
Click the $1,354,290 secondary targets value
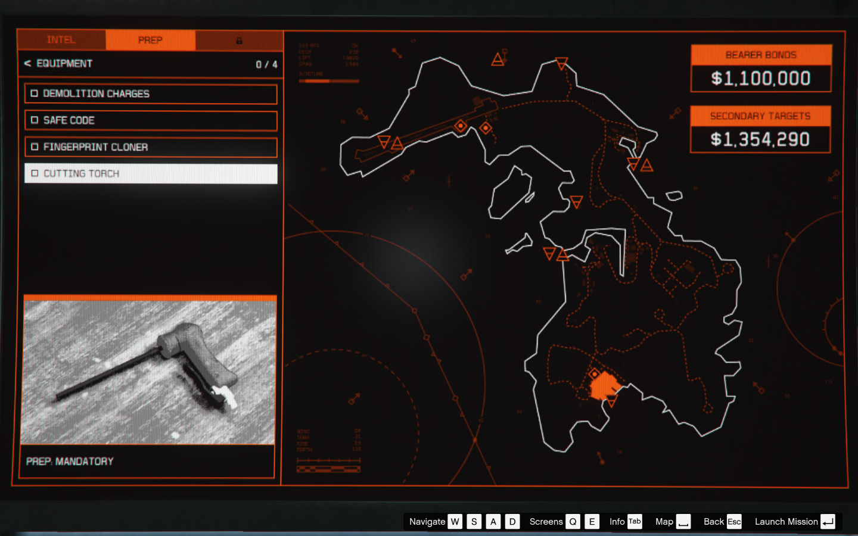(760, 139)
